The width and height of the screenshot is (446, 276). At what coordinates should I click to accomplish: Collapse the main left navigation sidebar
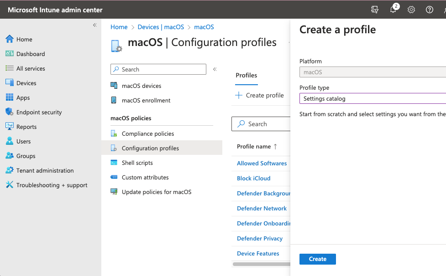point(94,25)
